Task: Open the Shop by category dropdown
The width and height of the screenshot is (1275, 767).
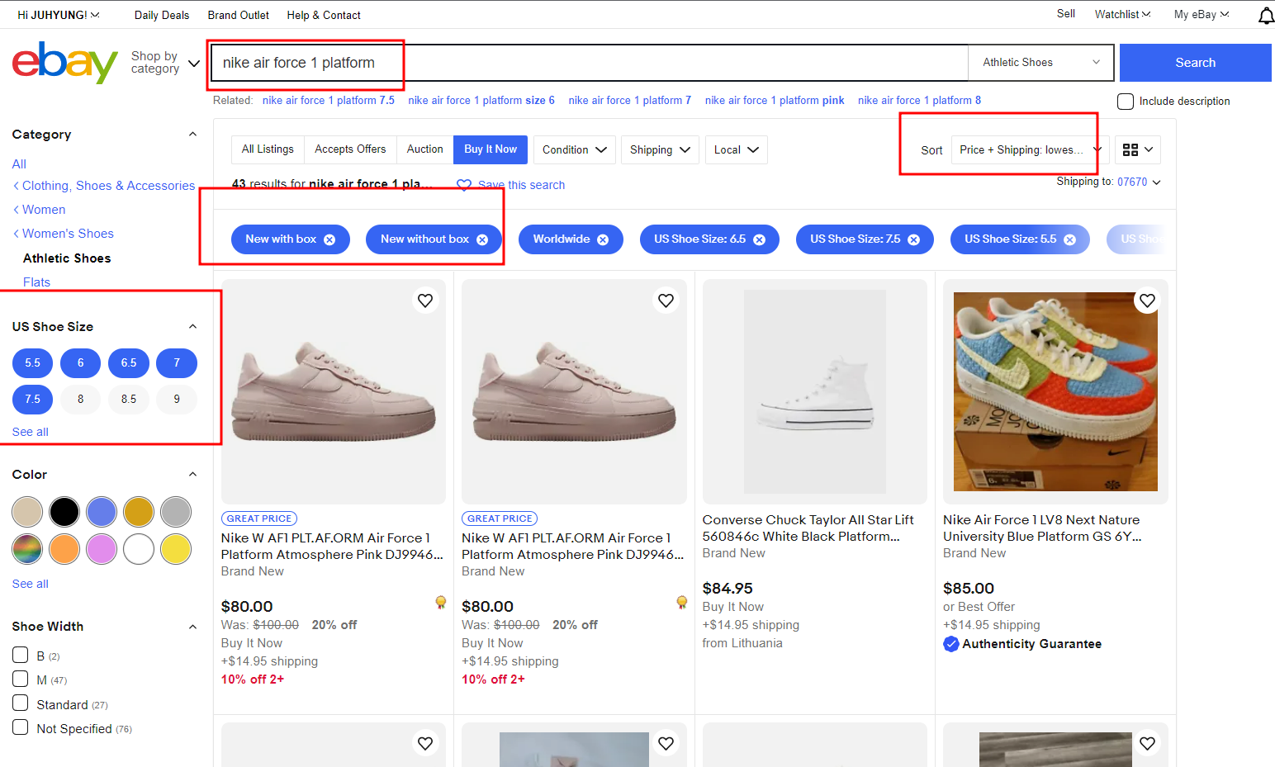Action: coord(165,63)
